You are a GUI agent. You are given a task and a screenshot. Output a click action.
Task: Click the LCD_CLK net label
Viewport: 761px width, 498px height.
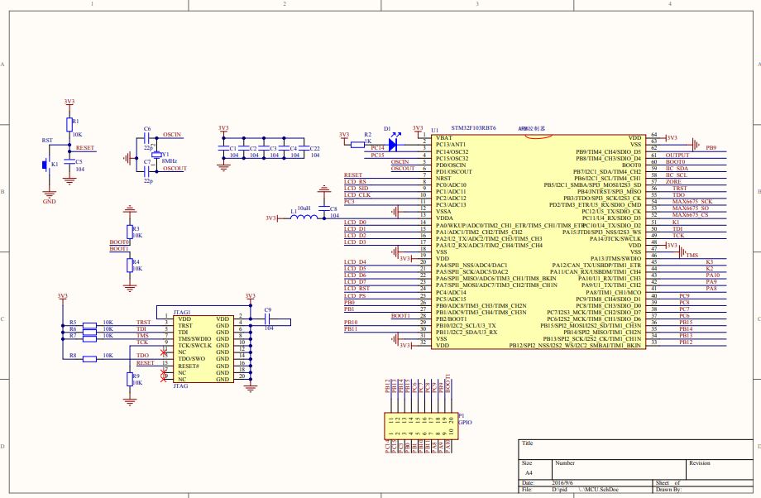pos(357,195)
